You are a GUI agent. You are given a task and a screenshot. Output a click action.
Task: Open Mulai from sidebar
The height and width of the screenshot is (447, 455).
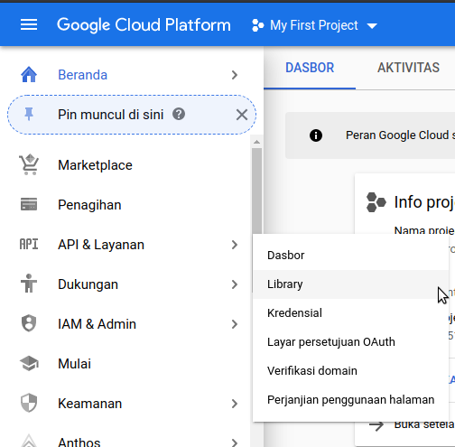[74, 364]
